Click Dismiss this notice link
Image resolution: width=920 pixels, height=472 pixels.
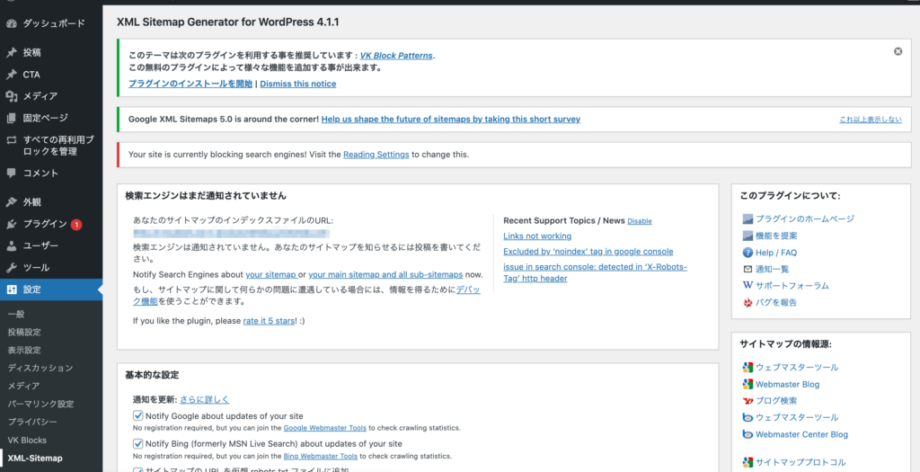(298, 84)
